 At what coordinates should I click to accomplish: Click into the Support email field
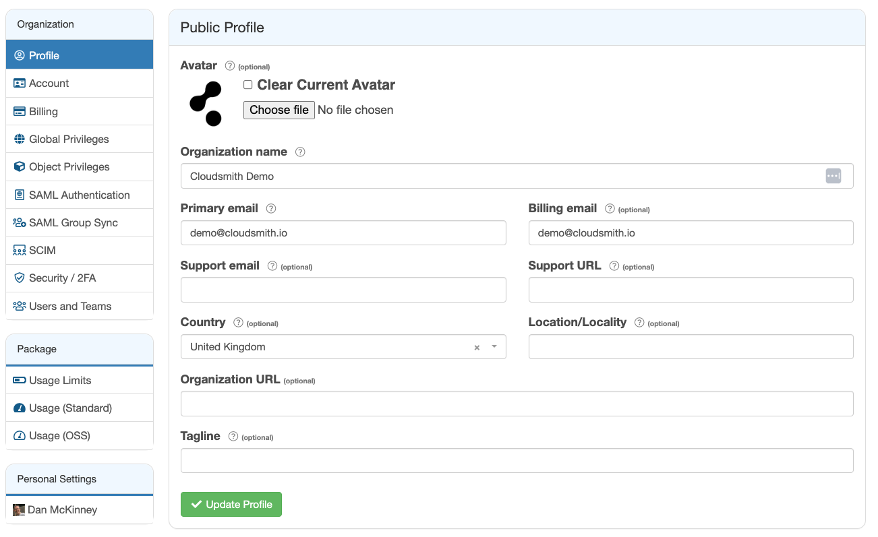coord(343,290)
